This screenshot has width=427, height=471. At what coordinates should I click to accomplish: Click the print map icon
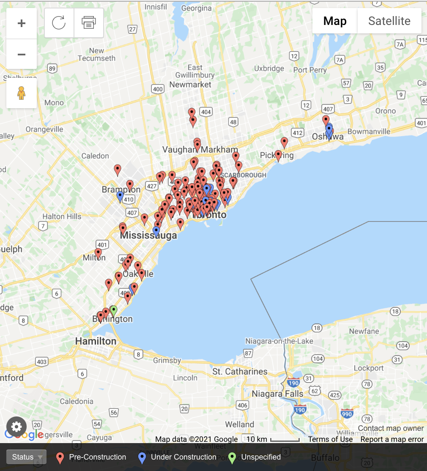coord(88,23)
